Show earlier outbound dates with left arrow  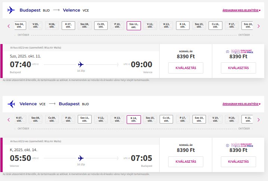9,26
